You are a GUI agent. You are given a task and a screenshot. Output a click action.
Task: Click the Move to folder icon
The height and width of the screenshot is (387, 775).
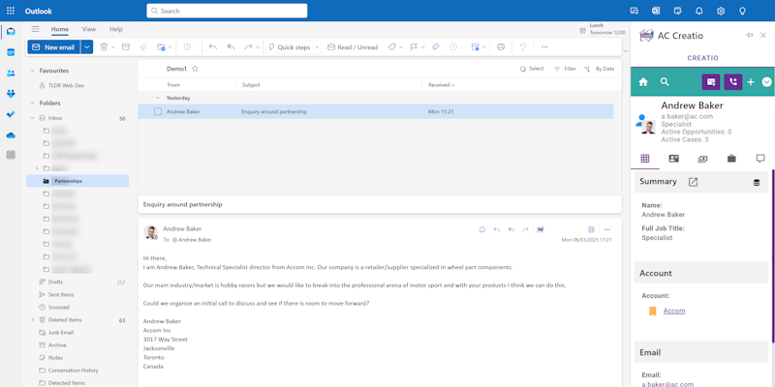coord(161,46)
